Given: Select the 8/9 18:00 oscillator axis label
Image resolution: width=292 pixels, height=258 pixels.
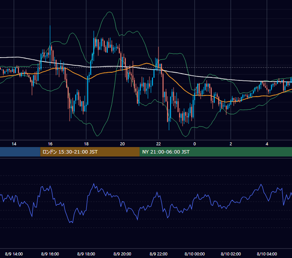Looking at the screenshot, I should [x=86, y=254].
